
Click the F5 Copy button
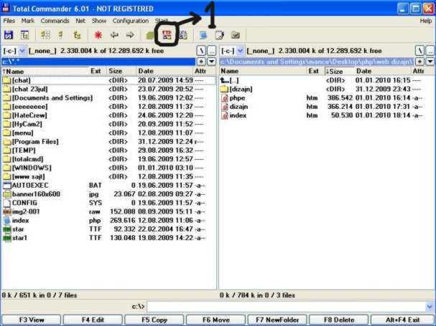click(x=154, y=320)
